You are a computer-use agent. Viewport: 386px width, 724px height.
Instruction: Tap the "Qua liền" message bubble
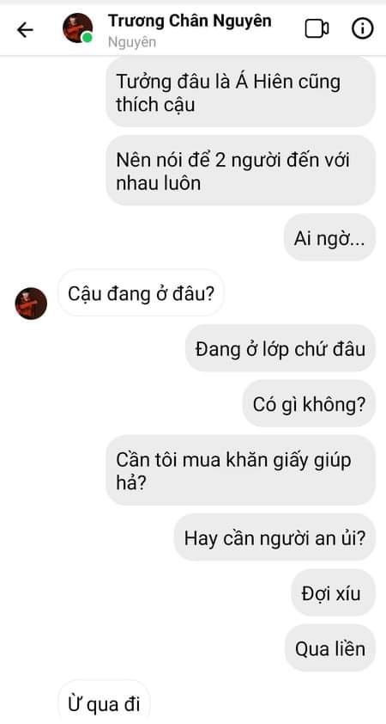(x=329, y=648)
